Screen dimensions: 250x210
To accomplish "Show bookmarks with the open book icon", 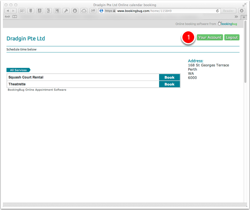I will click(x=15, y=17).
